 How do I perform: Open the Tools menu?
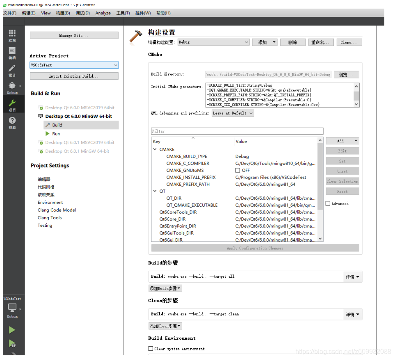(123, 13)
